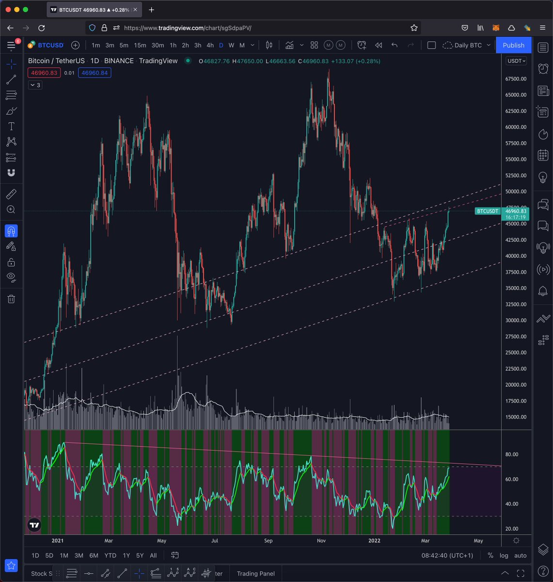Click the Publish button
Viewport: 553px width, 582px height.
click(x=513, y=45)
